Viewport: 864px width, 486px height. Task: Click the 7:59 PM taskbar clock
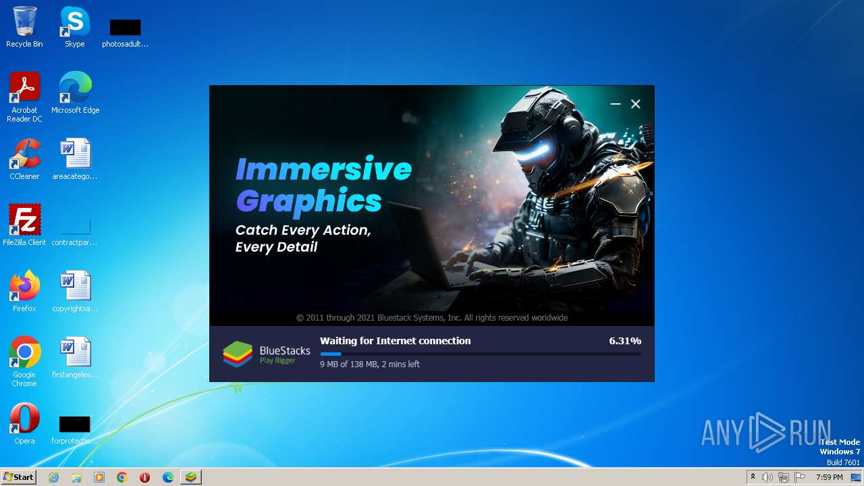[x=830, y=477]
